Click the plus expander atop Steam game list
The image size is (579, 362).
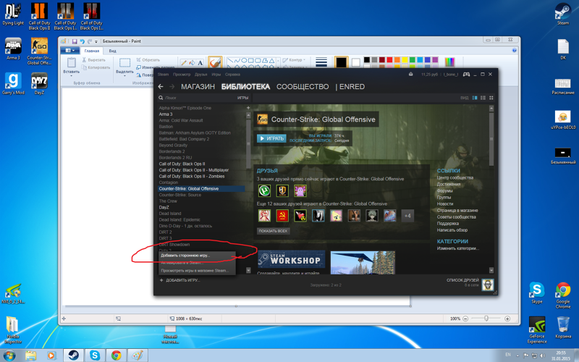248,108
